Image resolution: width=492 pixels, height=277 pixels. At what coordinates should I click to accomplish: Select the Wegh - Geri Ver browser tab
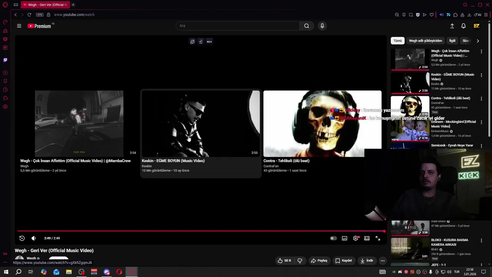coord(45,5)
